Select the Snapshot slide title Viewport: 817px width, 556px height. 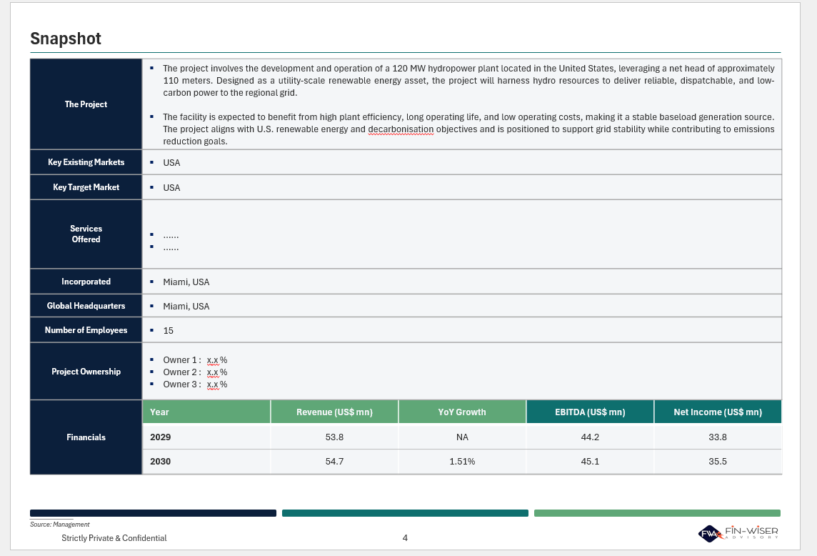tap(66, 39)
